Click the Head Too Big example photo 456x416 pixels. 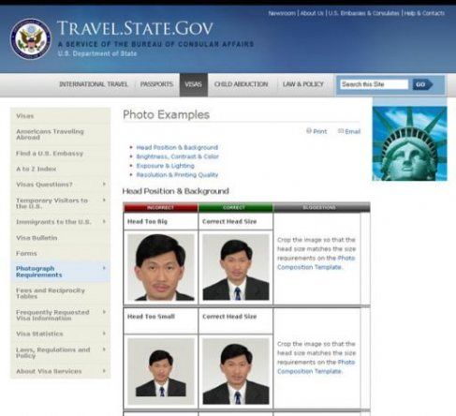[x=161, y=267]
